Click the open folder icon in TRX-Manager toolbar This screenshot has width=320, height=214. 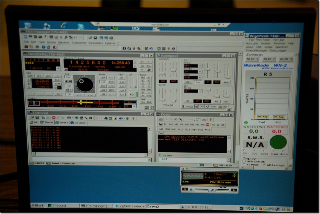[90, 38]
